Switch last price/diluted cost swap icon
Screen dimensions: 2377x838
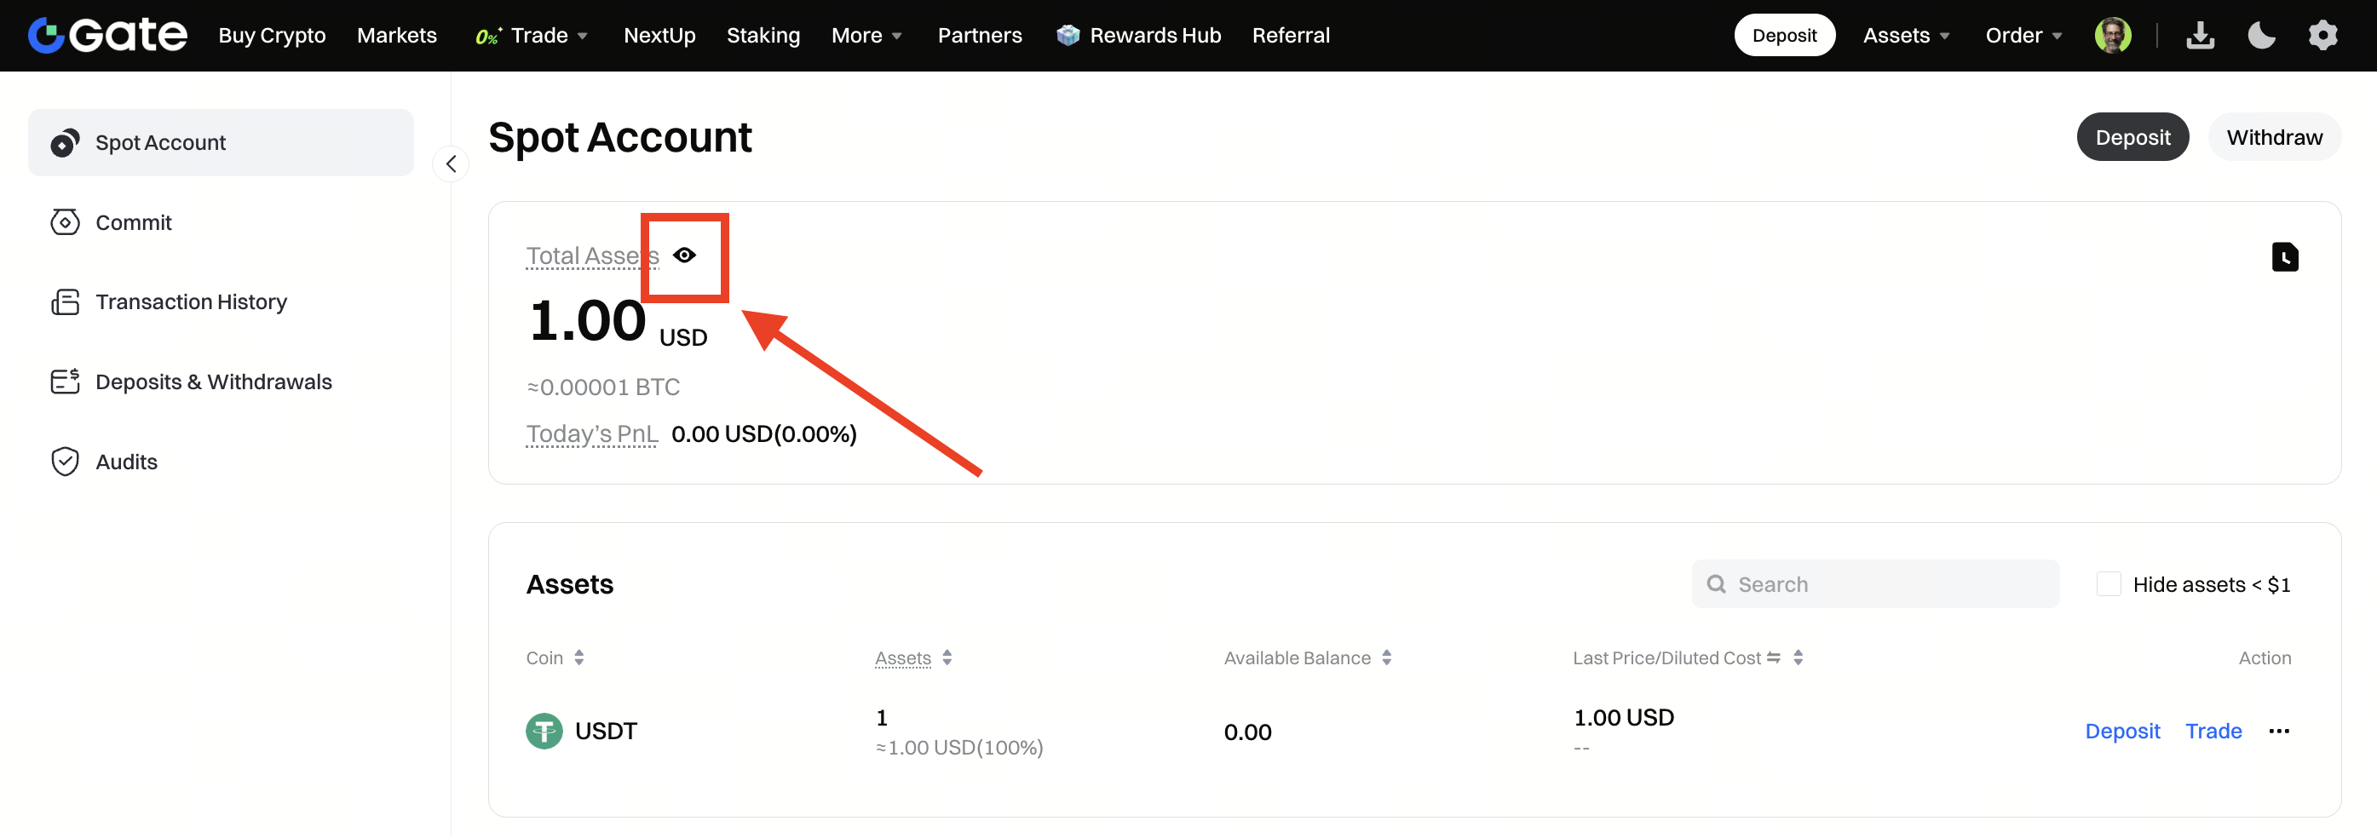pyautogui.click(x=1773, y=657)
